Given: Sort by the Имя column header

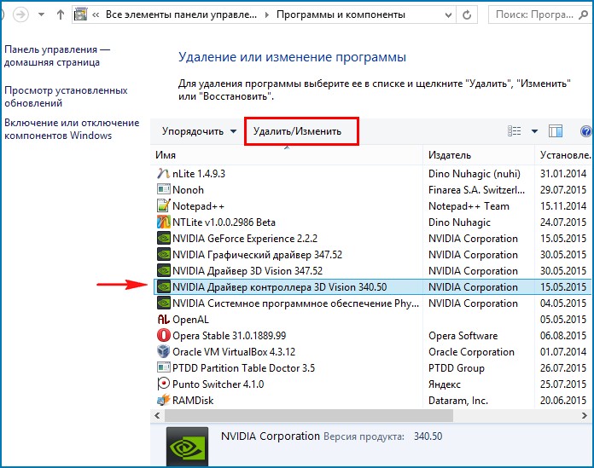Looking at the screenshot, I should [287, 155].
